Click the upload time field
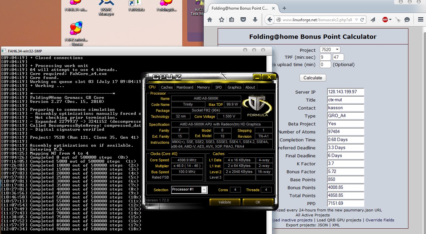 (x=325, y=64)
